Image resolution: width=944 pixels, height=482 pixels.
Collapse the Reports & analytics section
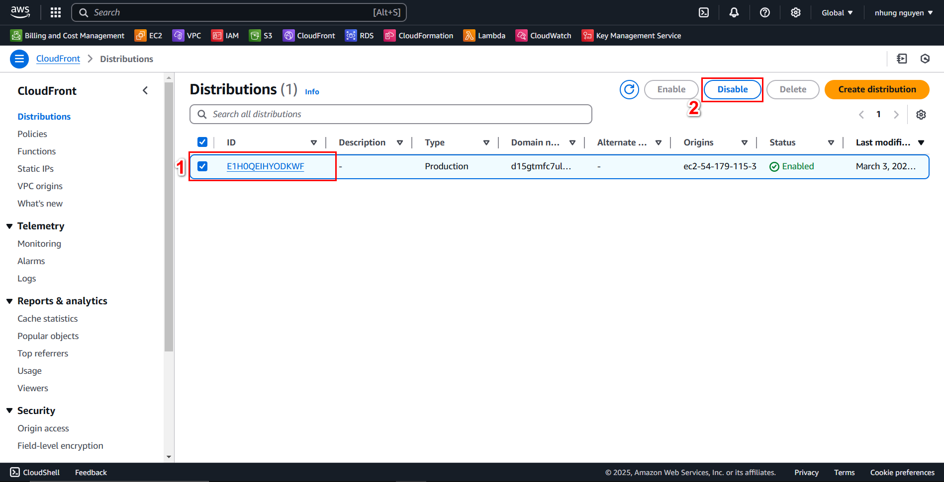click(9, 301)
